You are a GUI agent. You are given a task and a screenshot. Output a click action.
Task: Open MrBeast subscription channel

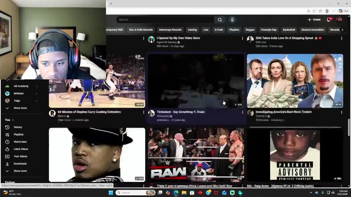coord(19,94)
